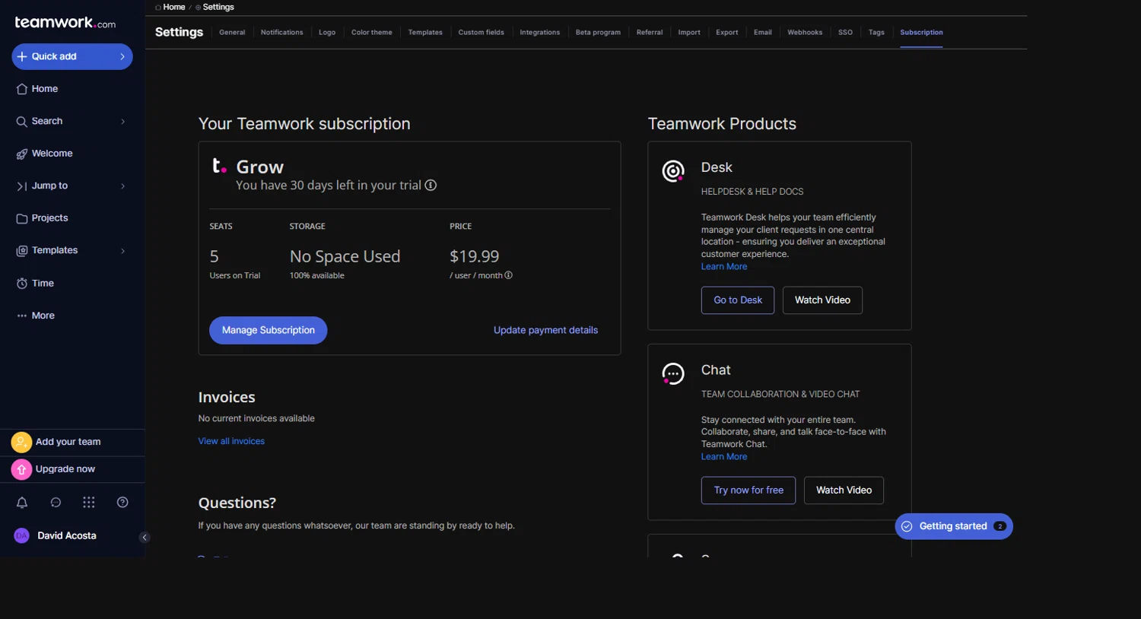Open View all invoices link
The width and height of the screenshot is (1141, 619).
click(x=231, y=441)
